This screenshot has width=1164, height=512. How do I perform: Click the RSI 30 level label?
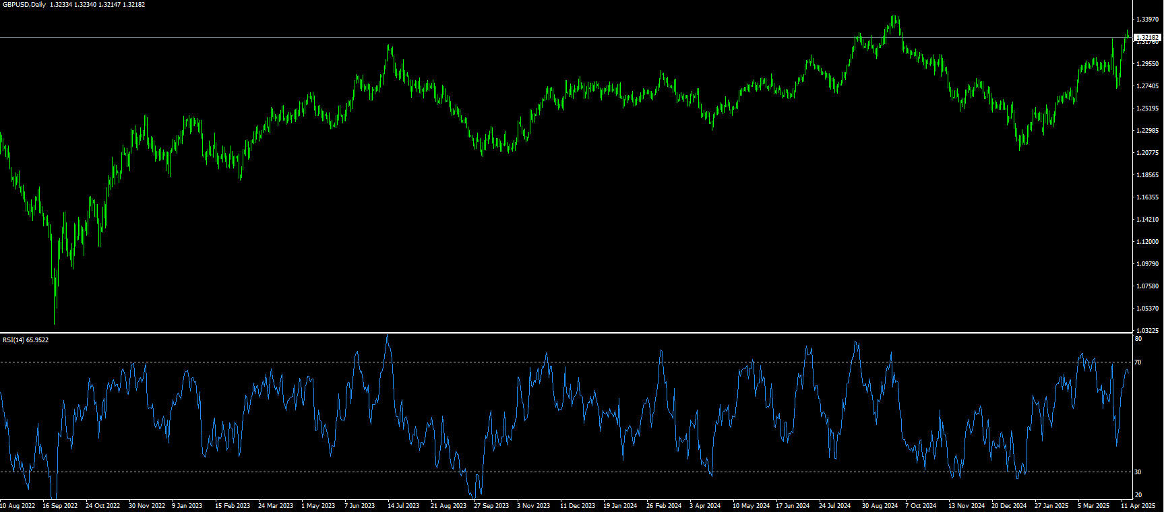[x=1138, y=472]
